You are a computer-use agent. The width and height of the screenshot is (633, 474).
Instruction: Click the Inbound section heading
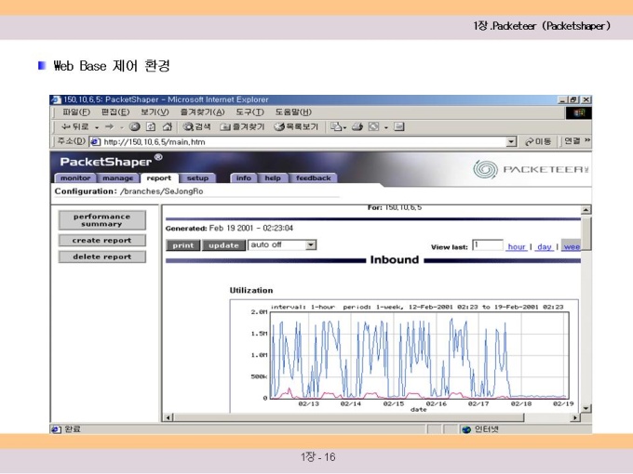pos(395,260)
